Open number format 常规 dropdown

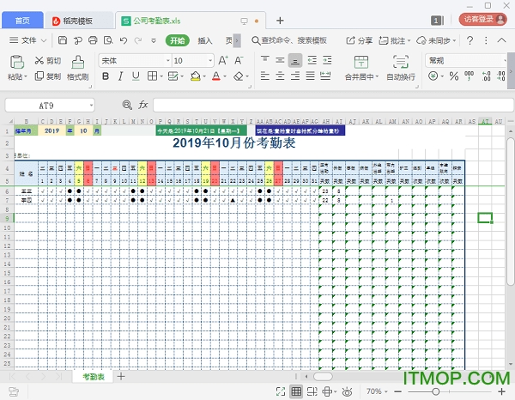coord(505,61)
